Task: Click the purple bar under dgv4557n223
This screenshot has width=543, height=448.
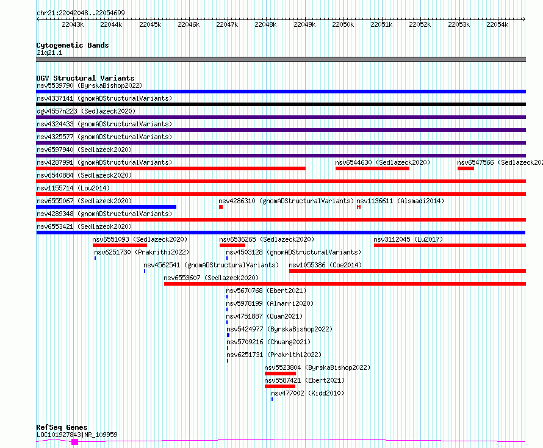Action: pos(281,117)
